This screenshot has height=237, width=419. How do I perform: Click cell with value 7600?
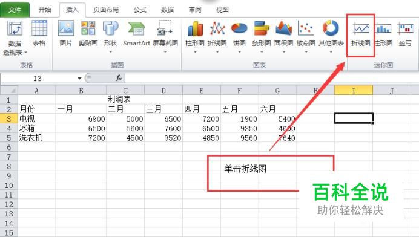(x=163, y=128)
